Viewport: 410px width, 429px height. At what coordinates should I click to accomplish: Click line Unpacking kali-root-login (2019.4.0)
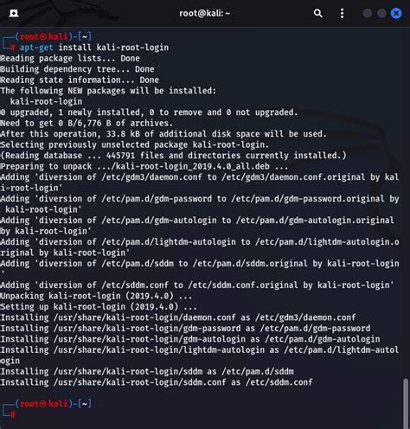(96, 296)
